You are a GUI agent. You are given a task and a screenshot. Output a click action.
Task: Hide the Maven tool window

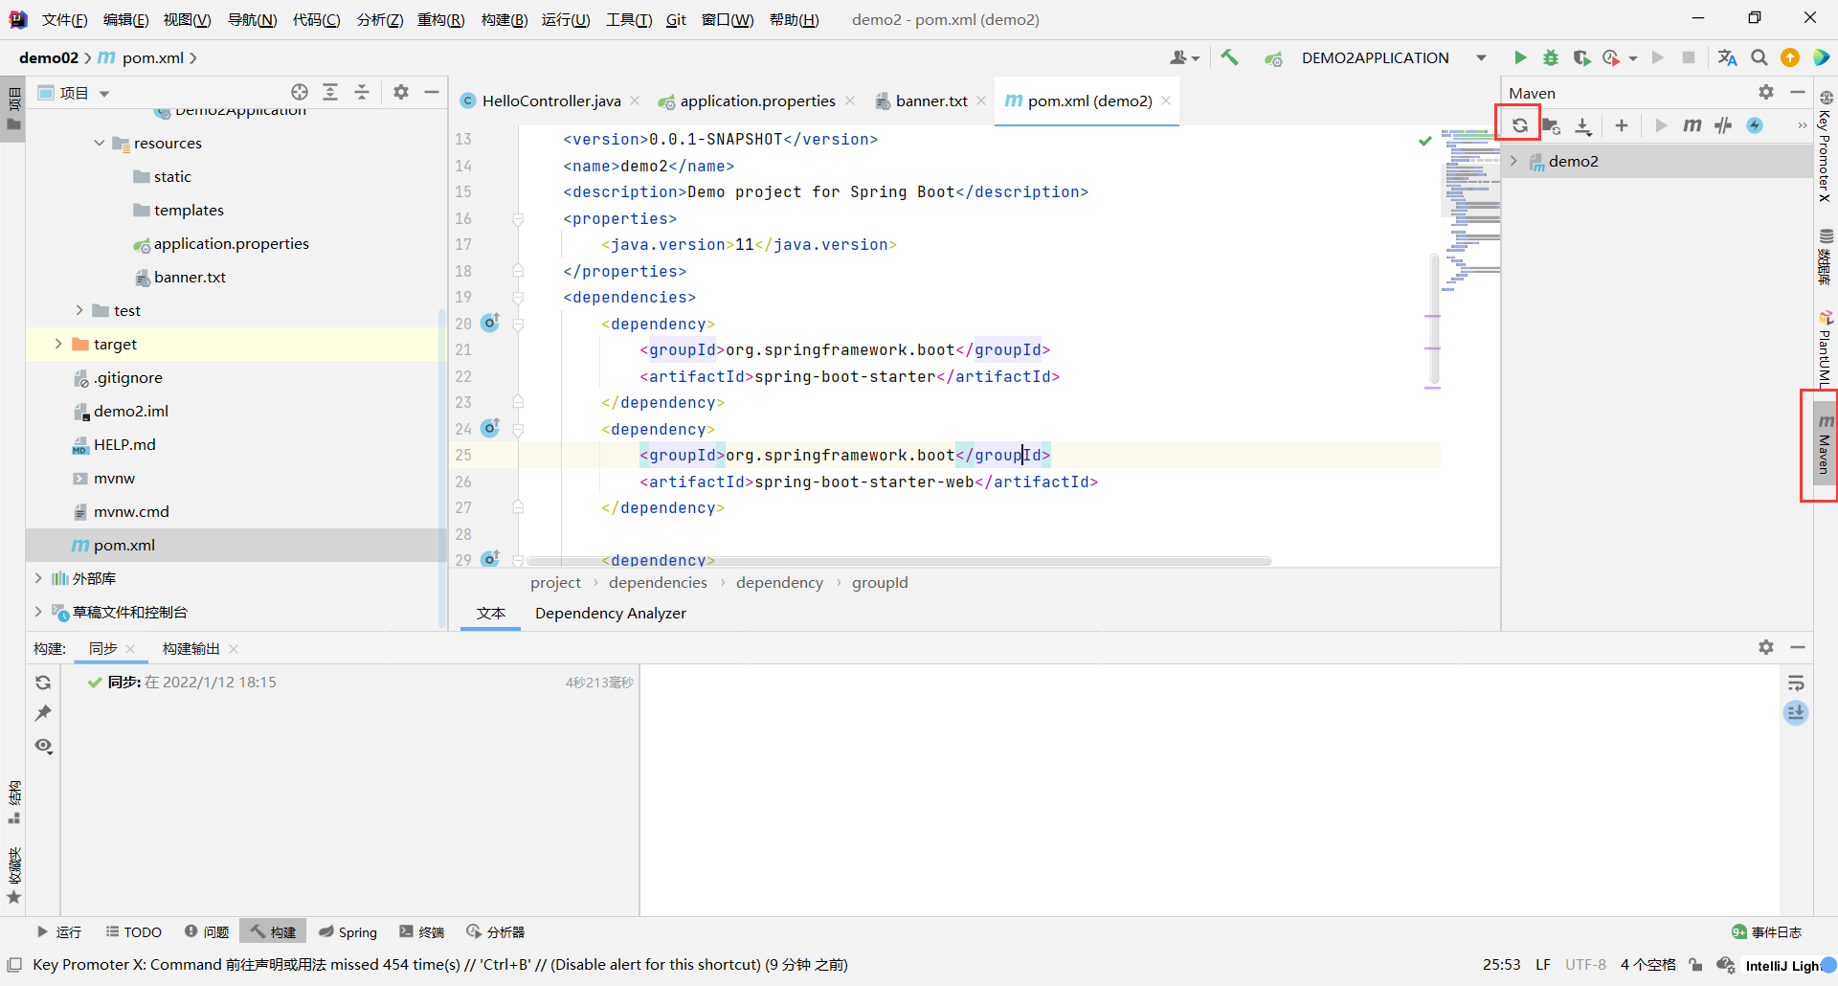click(x=1798, y=92)
